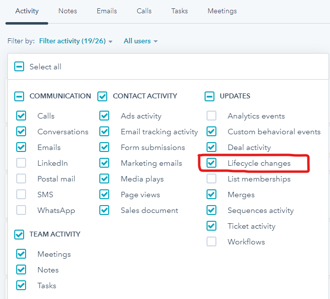Check the LinkedIn checkbox

pyautogui.click(x=21, y=163)
